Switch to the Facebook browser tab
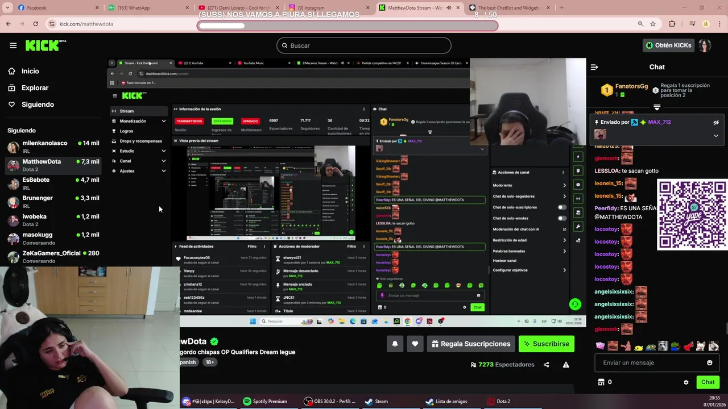Viewport: 728px width, 409px height. 51,8
